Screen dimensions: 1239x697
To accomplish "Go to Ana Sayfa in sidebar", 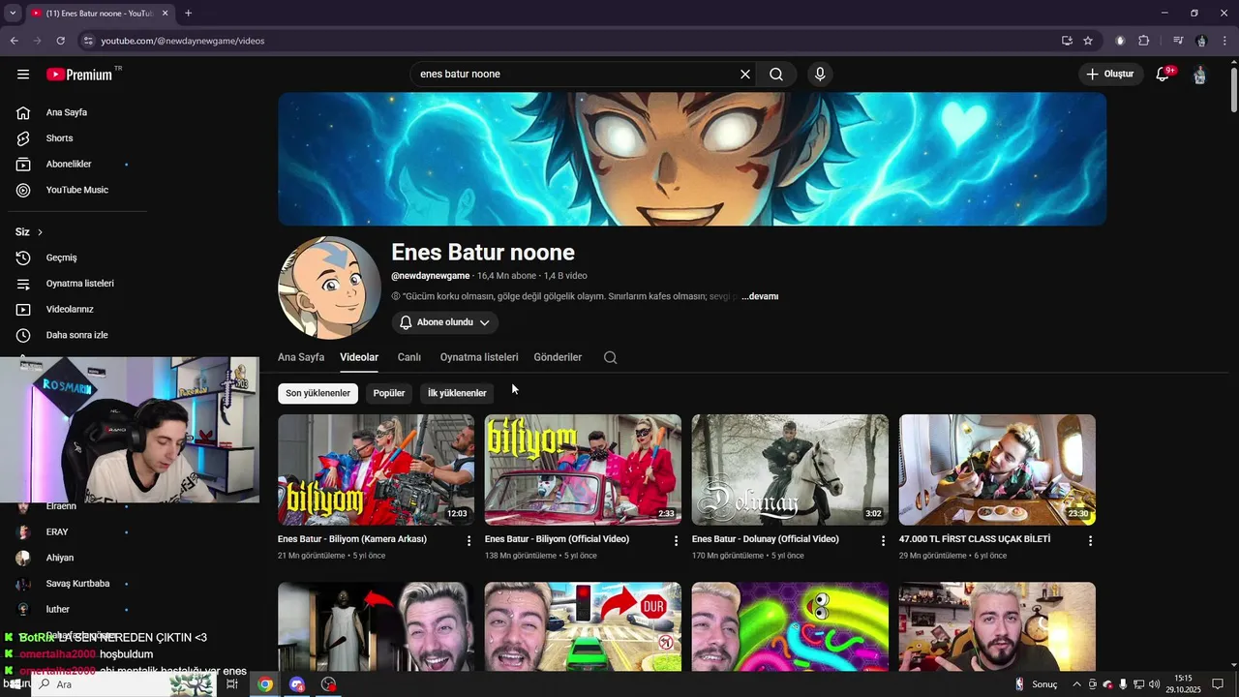I will coord(66,112).
